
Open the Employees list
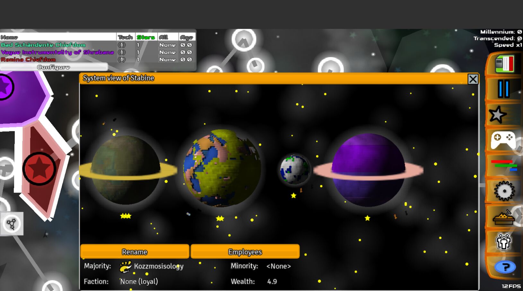pos(245,252)
